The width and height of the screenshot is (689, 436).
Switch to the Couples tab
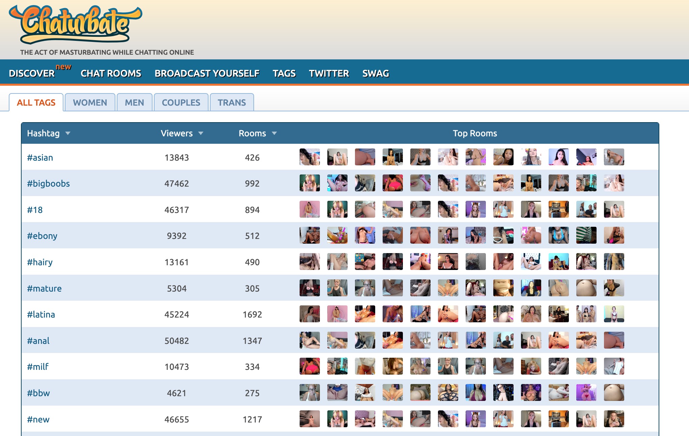(x=181, y=103)
